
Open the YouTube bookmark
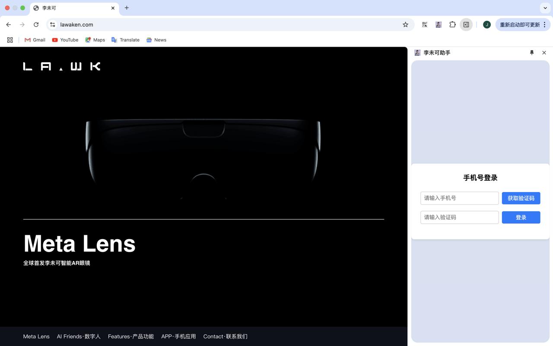pos(65,40)
